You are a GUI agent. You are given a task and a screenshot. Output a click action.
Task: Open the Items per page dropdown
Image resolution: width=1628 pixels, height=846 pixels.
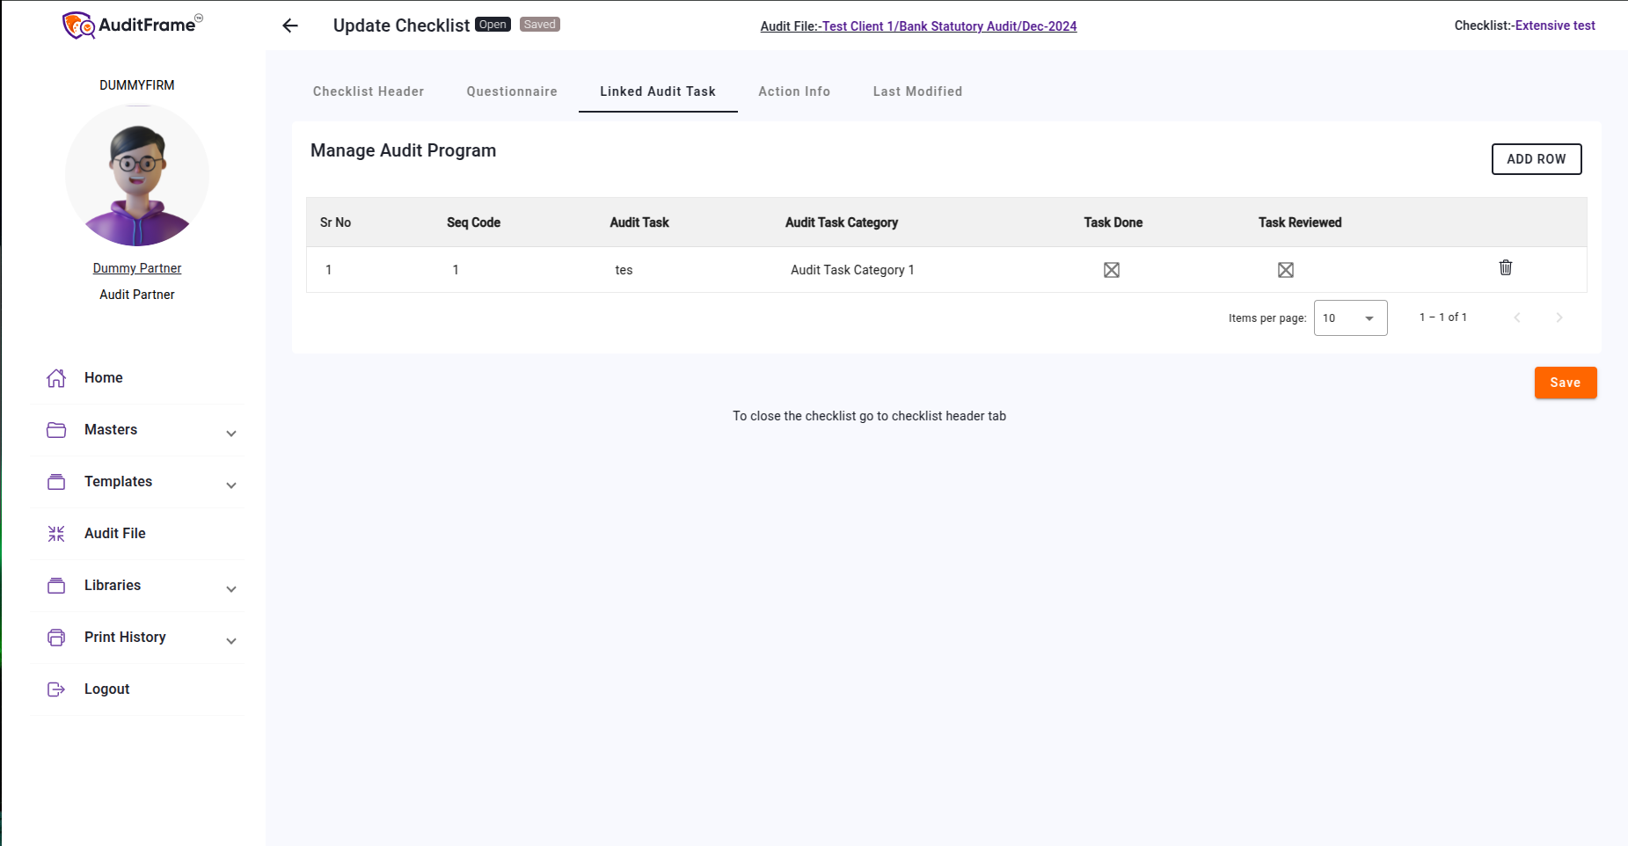[x=1350, y=317]
